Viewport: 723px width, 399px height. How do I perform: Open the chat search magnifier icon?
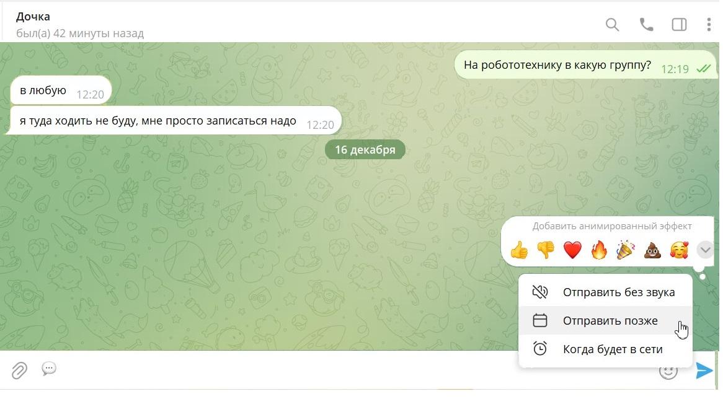[612, 24]
